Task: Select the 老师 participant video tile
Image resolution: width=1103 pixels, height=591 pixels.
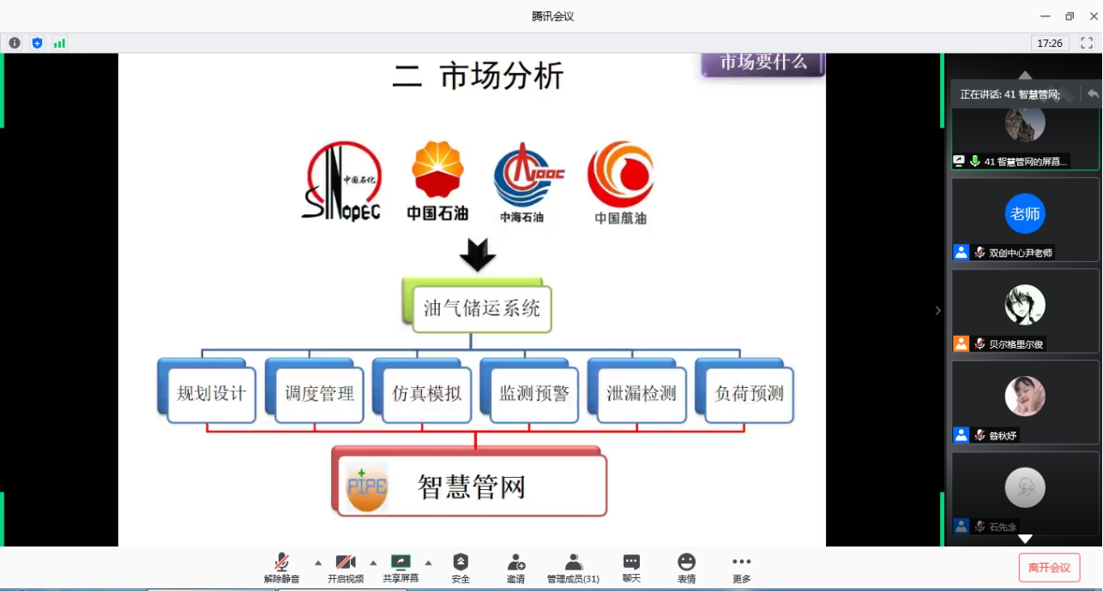Action: (x=1025, y=218)
